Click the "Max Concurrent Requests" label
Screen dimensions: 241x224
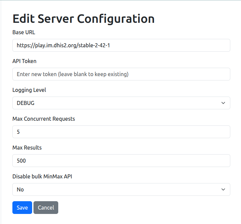click(x=44, y=119)
